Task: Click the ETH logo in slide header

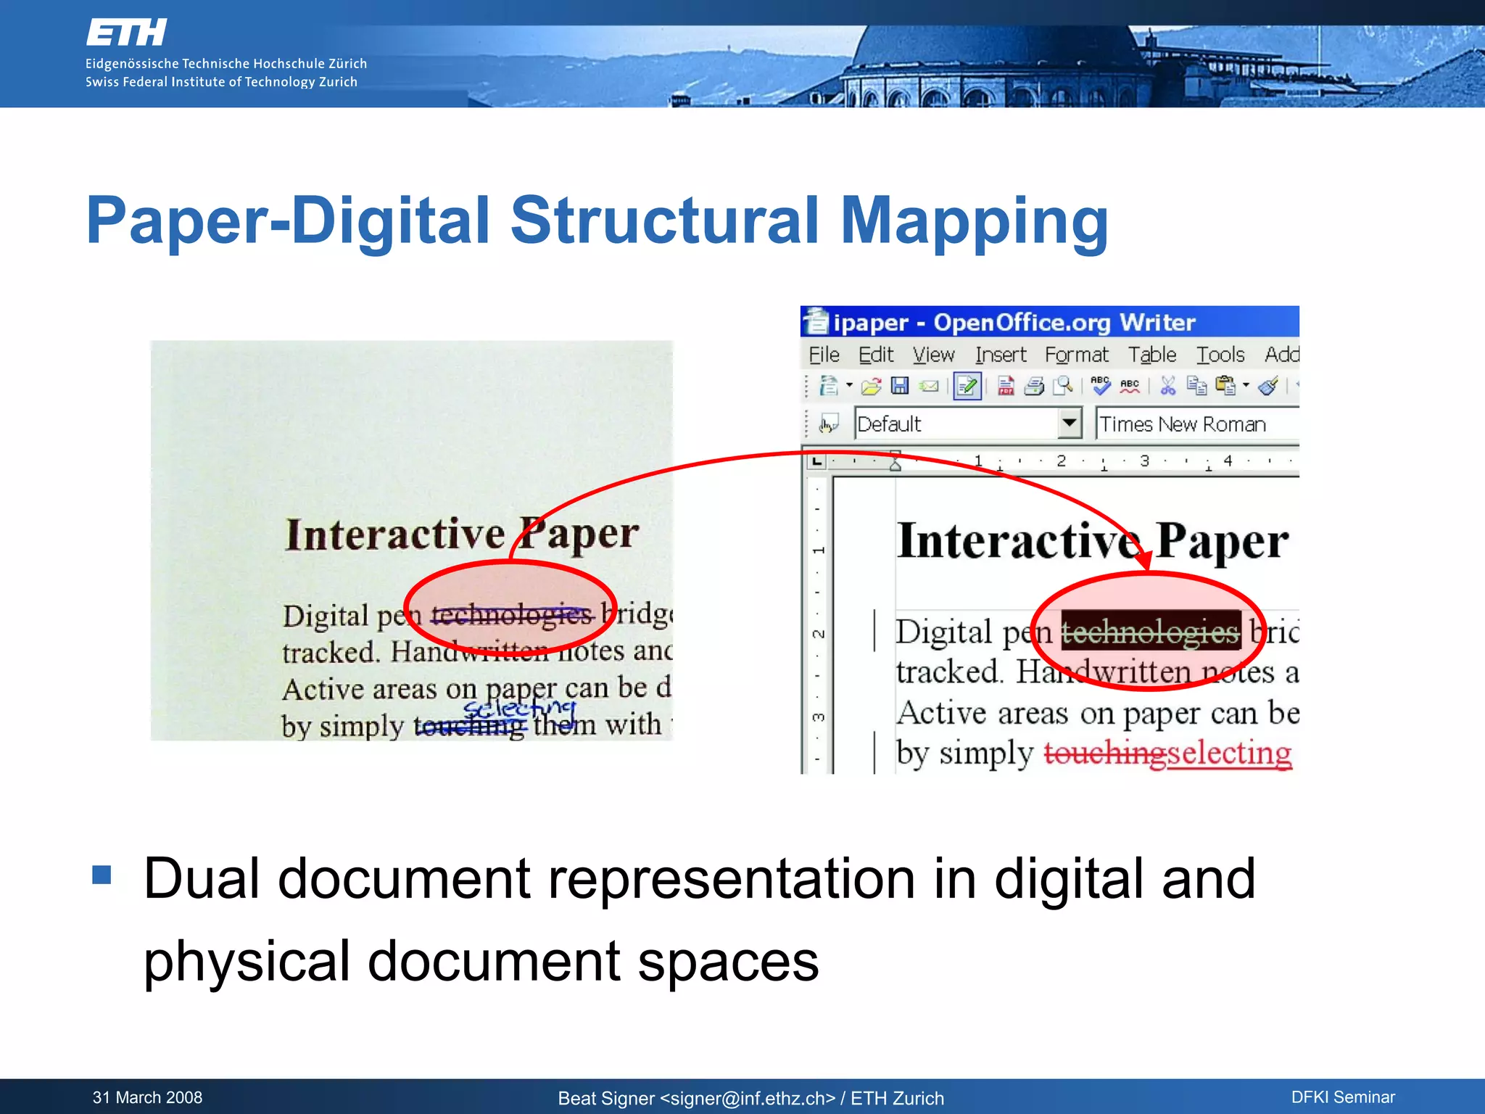Action: [127, 33]
